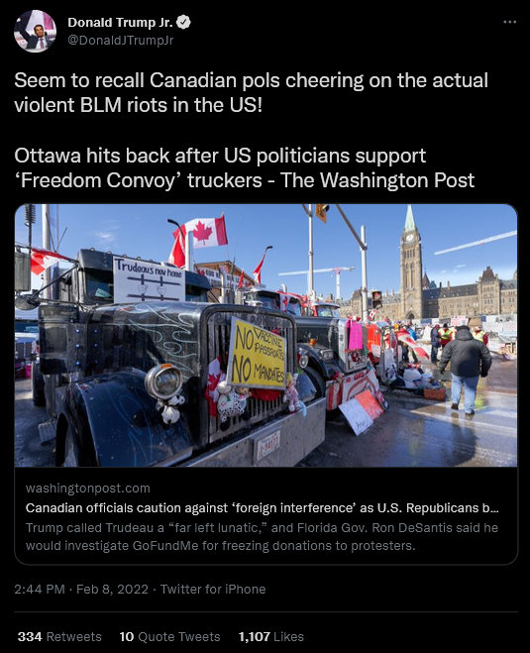This screenshot has height=653, width=530.
Task: Open the Freedom Convoy truck photo
Action: (x=266, y=335)
